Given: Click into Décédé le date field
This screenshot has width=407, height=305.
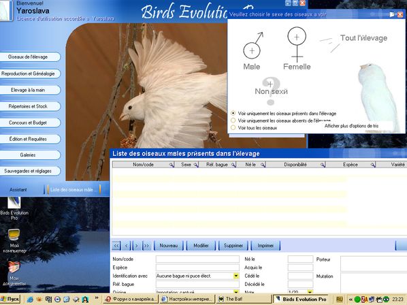Looking at the screenshot, I should pos(300,284).
